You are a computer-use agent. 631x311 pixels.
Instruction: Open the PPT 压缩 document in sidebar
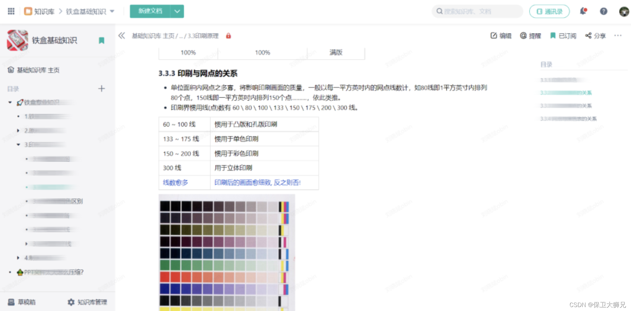coord(50,272)
